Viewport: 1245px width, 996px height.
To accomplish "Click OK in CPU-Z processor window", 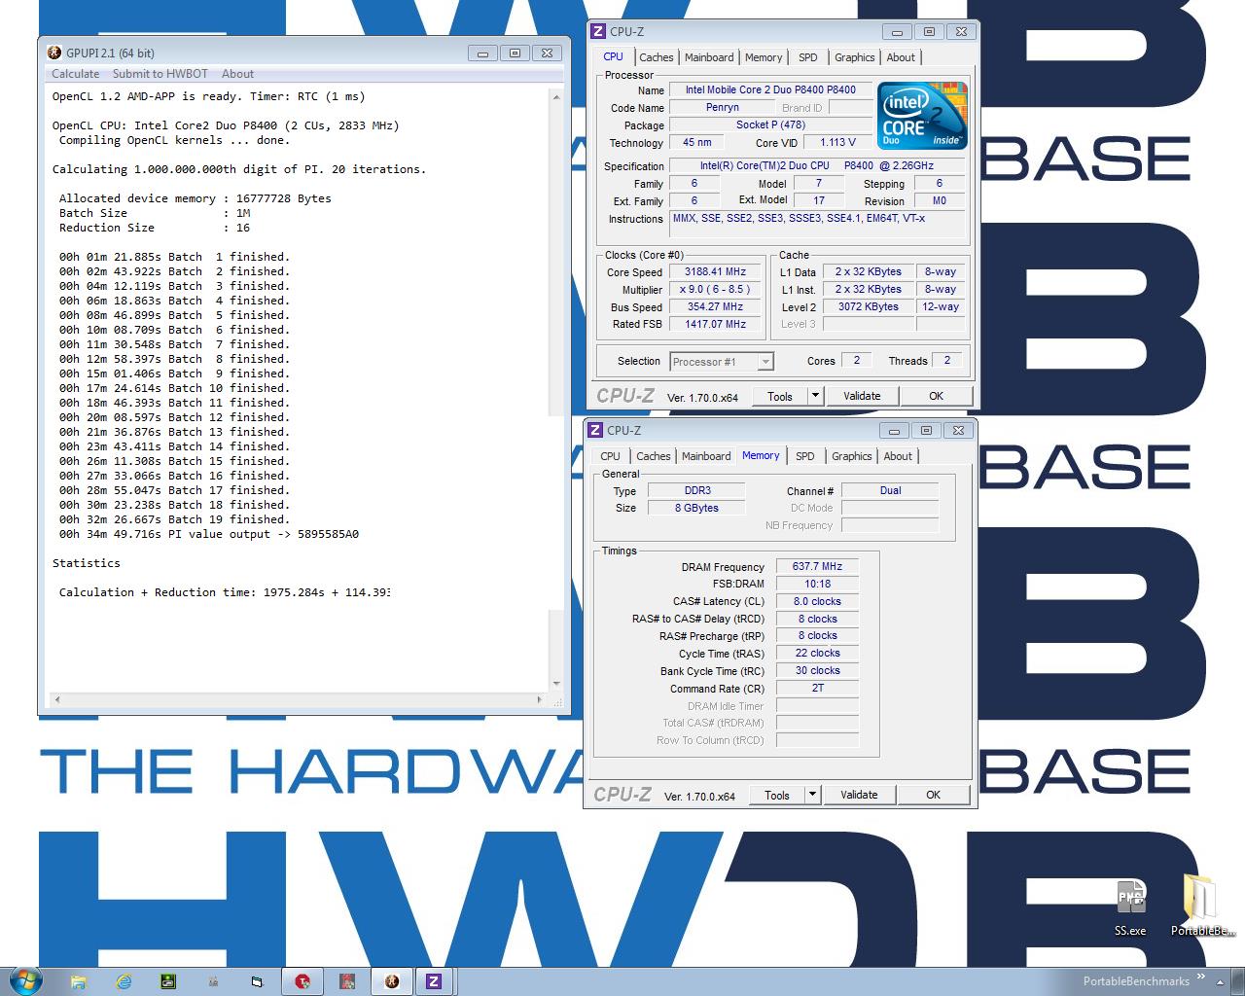I will pos(936,396).
